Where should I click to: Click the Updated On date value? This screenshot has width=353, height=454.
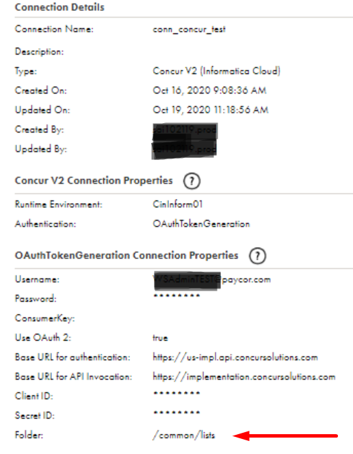click(211, 109)
